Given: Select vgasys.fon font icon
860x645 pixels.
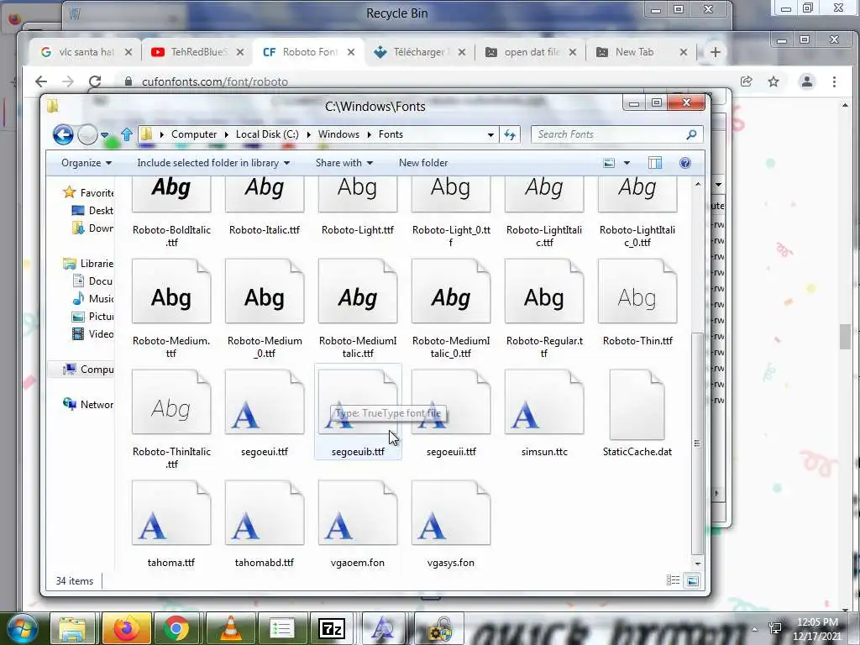Looking at the screenshot, I should (451, 513).
